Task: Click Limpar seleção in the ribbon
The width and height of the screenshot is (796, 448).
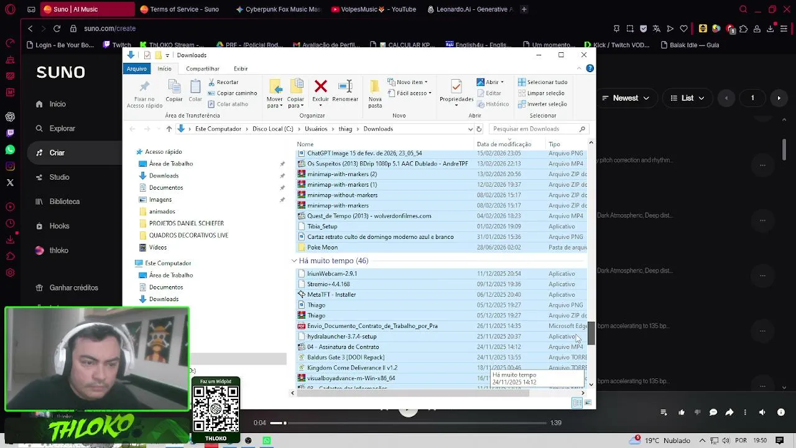Action: coord(541,93)
